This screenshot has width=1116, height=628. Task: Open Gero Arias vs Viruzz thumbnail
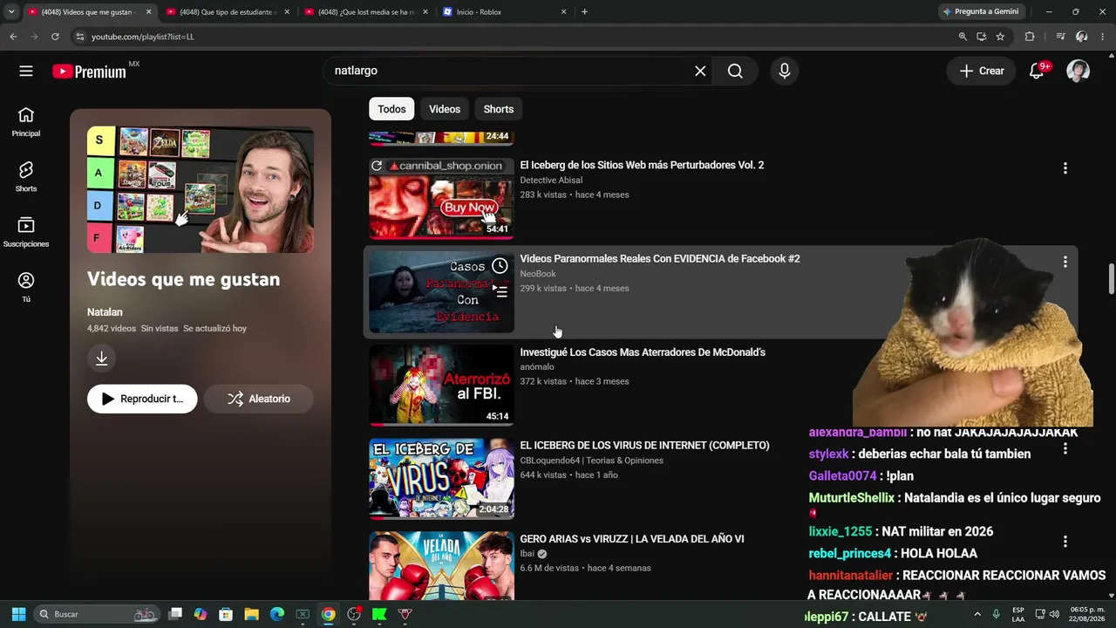[441, 566]
